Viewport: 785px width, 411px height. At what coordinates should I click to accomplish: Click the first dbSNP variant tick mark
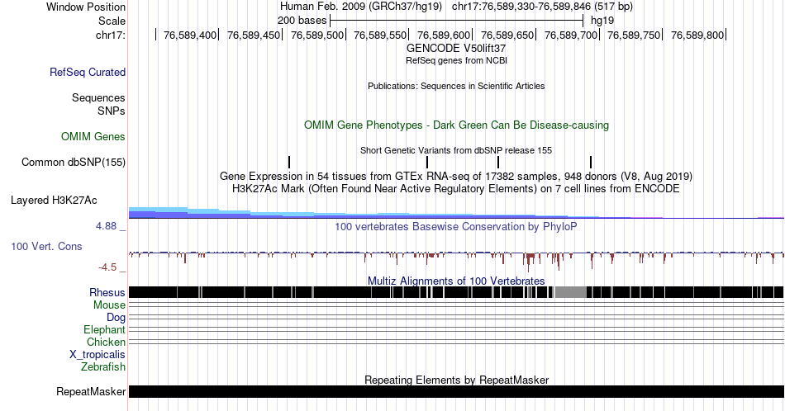[289, 162]
